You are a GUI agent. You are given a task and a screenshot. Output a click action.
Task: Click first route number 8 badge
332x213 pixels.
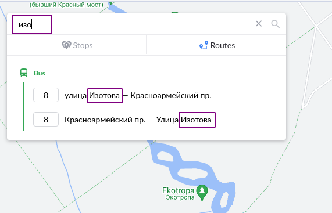46,95
